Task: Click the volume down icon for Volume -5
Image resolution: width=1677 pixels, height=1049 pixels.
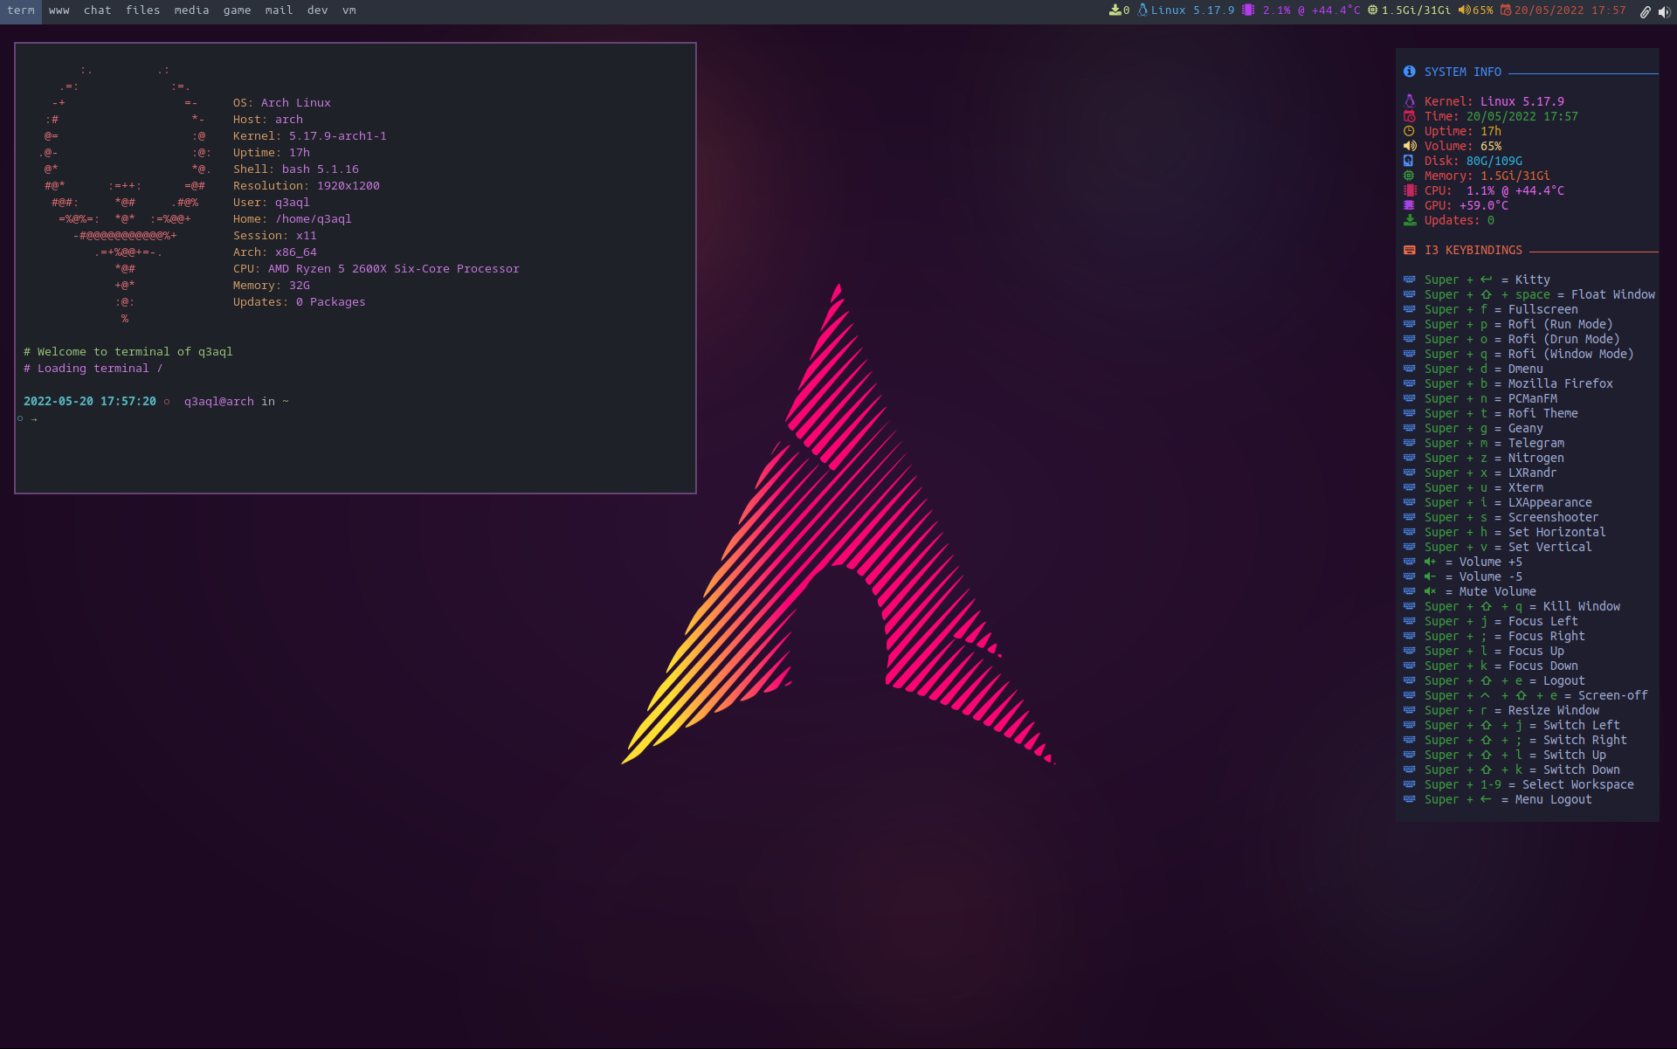Action: pyautogui.click(x=1430, y=576)
